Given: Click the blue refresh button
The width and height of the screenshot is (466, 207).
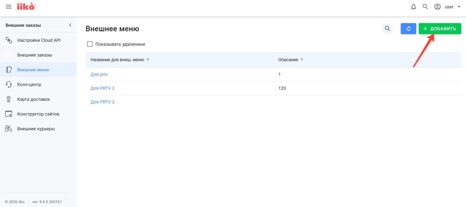Looking at the screenshot, I should 408,29.
